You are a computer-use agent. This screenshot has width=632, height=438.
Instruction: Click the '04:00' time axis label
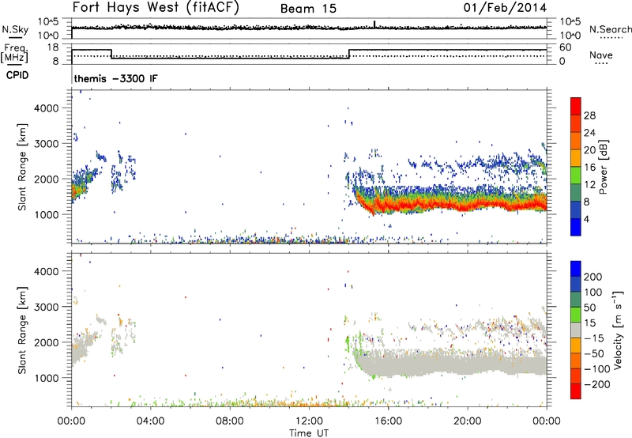point(150,421)
